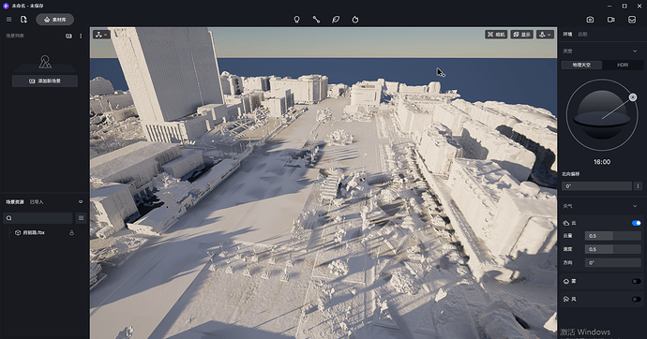Open the viewport gizmo mode dropdown

(x=101, y=35)
